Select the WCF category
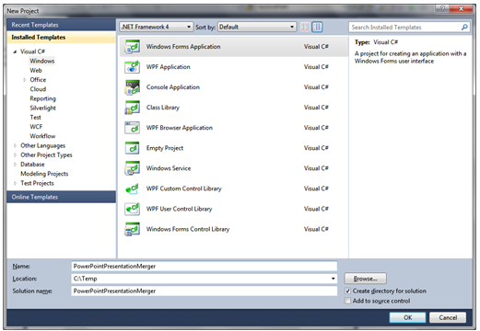Viewport: 480px width, 331px height. tap(36, 127)
